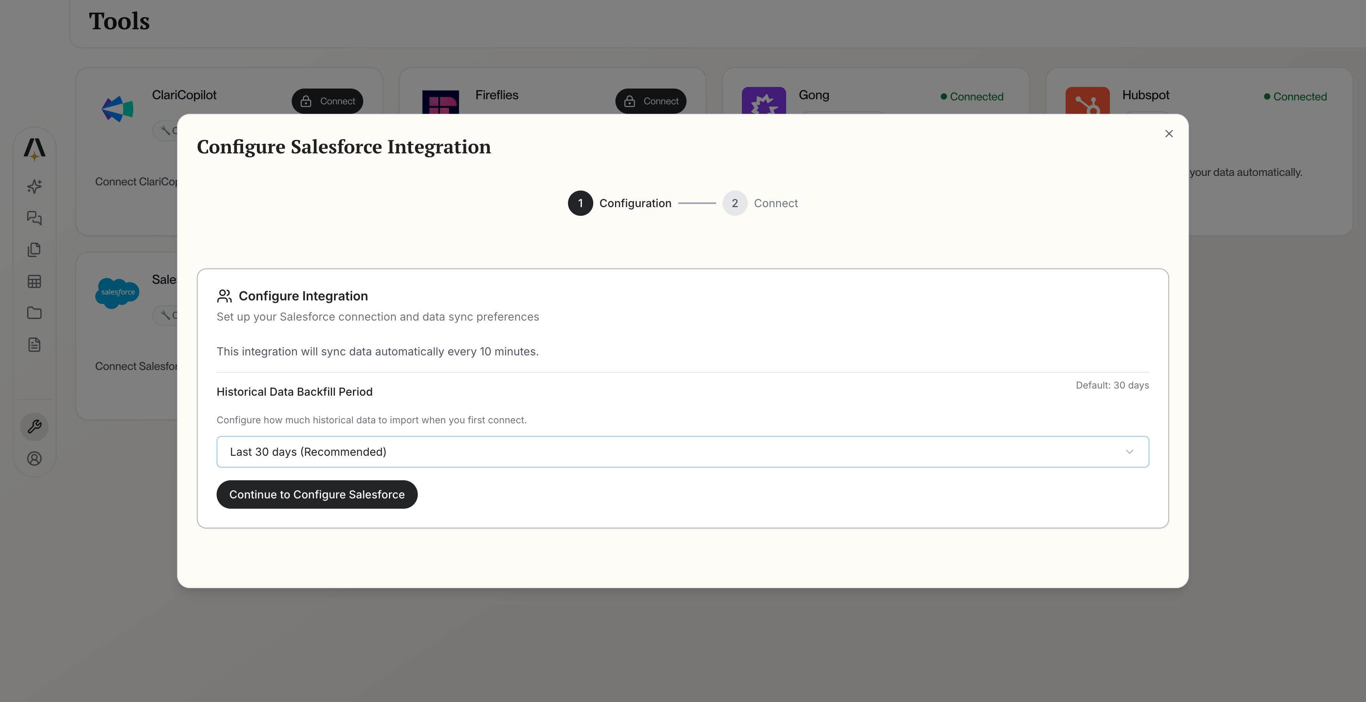Open the notes document icon in the sidebar
This screenshot has height=702, width=1366.
coord(34,344)
